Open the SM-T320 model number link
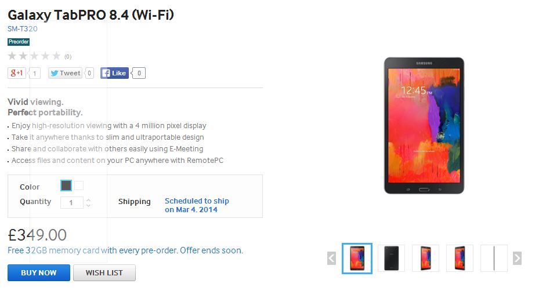 pyautogui.click(x=23, y=28)
